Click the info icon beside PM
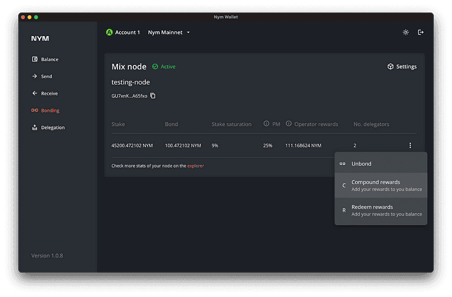This screenshot has height=297, width=452. 266,124
